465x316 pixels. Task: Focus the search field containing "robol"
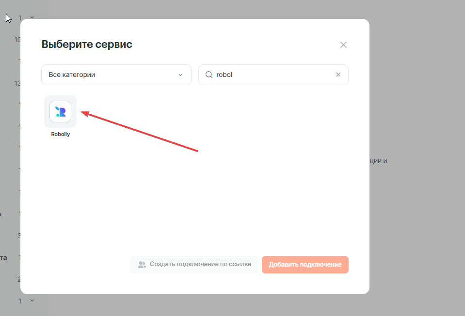(272, 75)
